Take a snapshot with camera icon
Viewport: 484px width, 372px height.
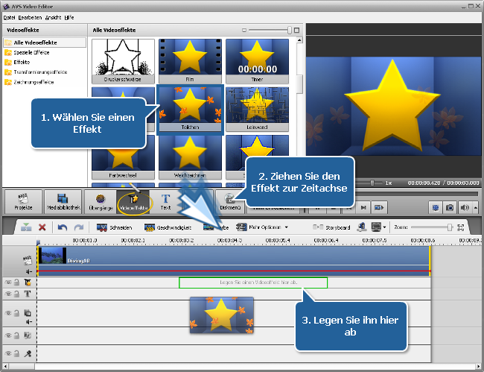(451, 207)
